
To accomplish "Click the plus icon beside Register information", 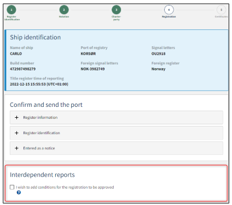I will 16,118.
